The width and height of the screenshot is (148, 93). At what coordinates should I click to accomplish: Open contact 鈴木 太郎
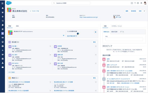[x=60, y=63]
